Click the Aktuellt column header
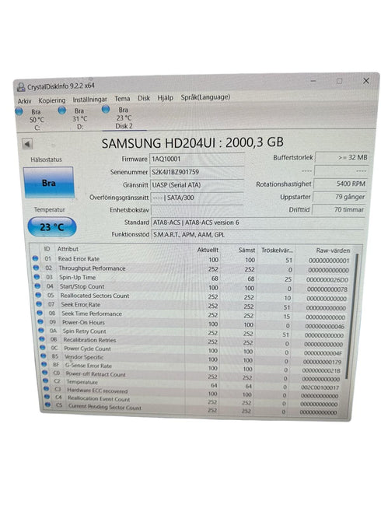 (x=208, y=250)
